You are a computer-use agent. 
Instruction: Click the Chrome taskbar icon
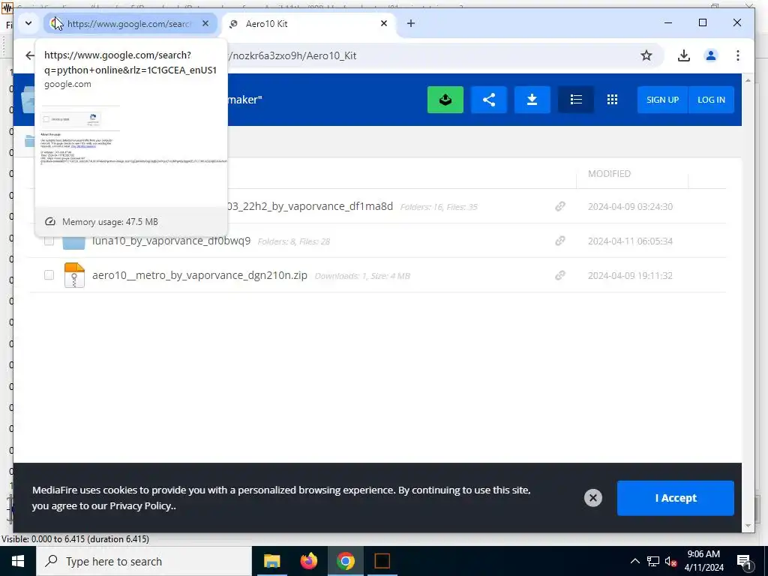(x=345, y=561)
